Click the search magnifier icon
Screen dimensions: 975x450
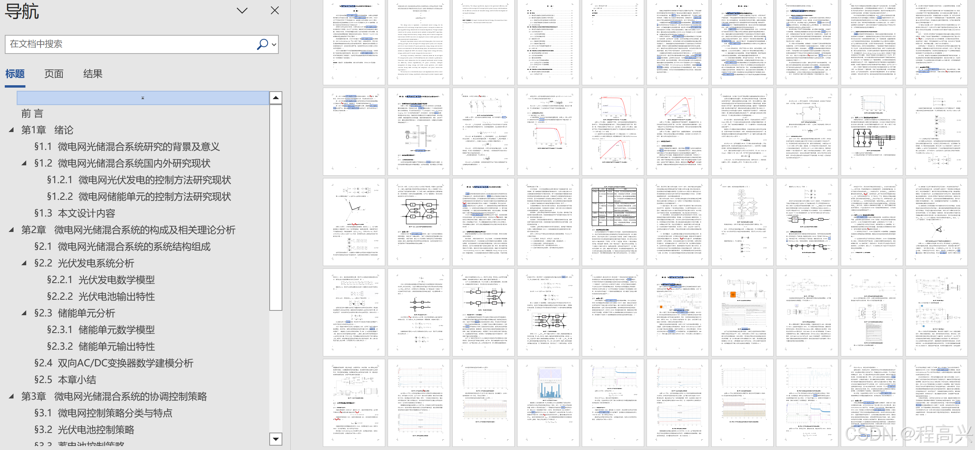tap(262, 44)
